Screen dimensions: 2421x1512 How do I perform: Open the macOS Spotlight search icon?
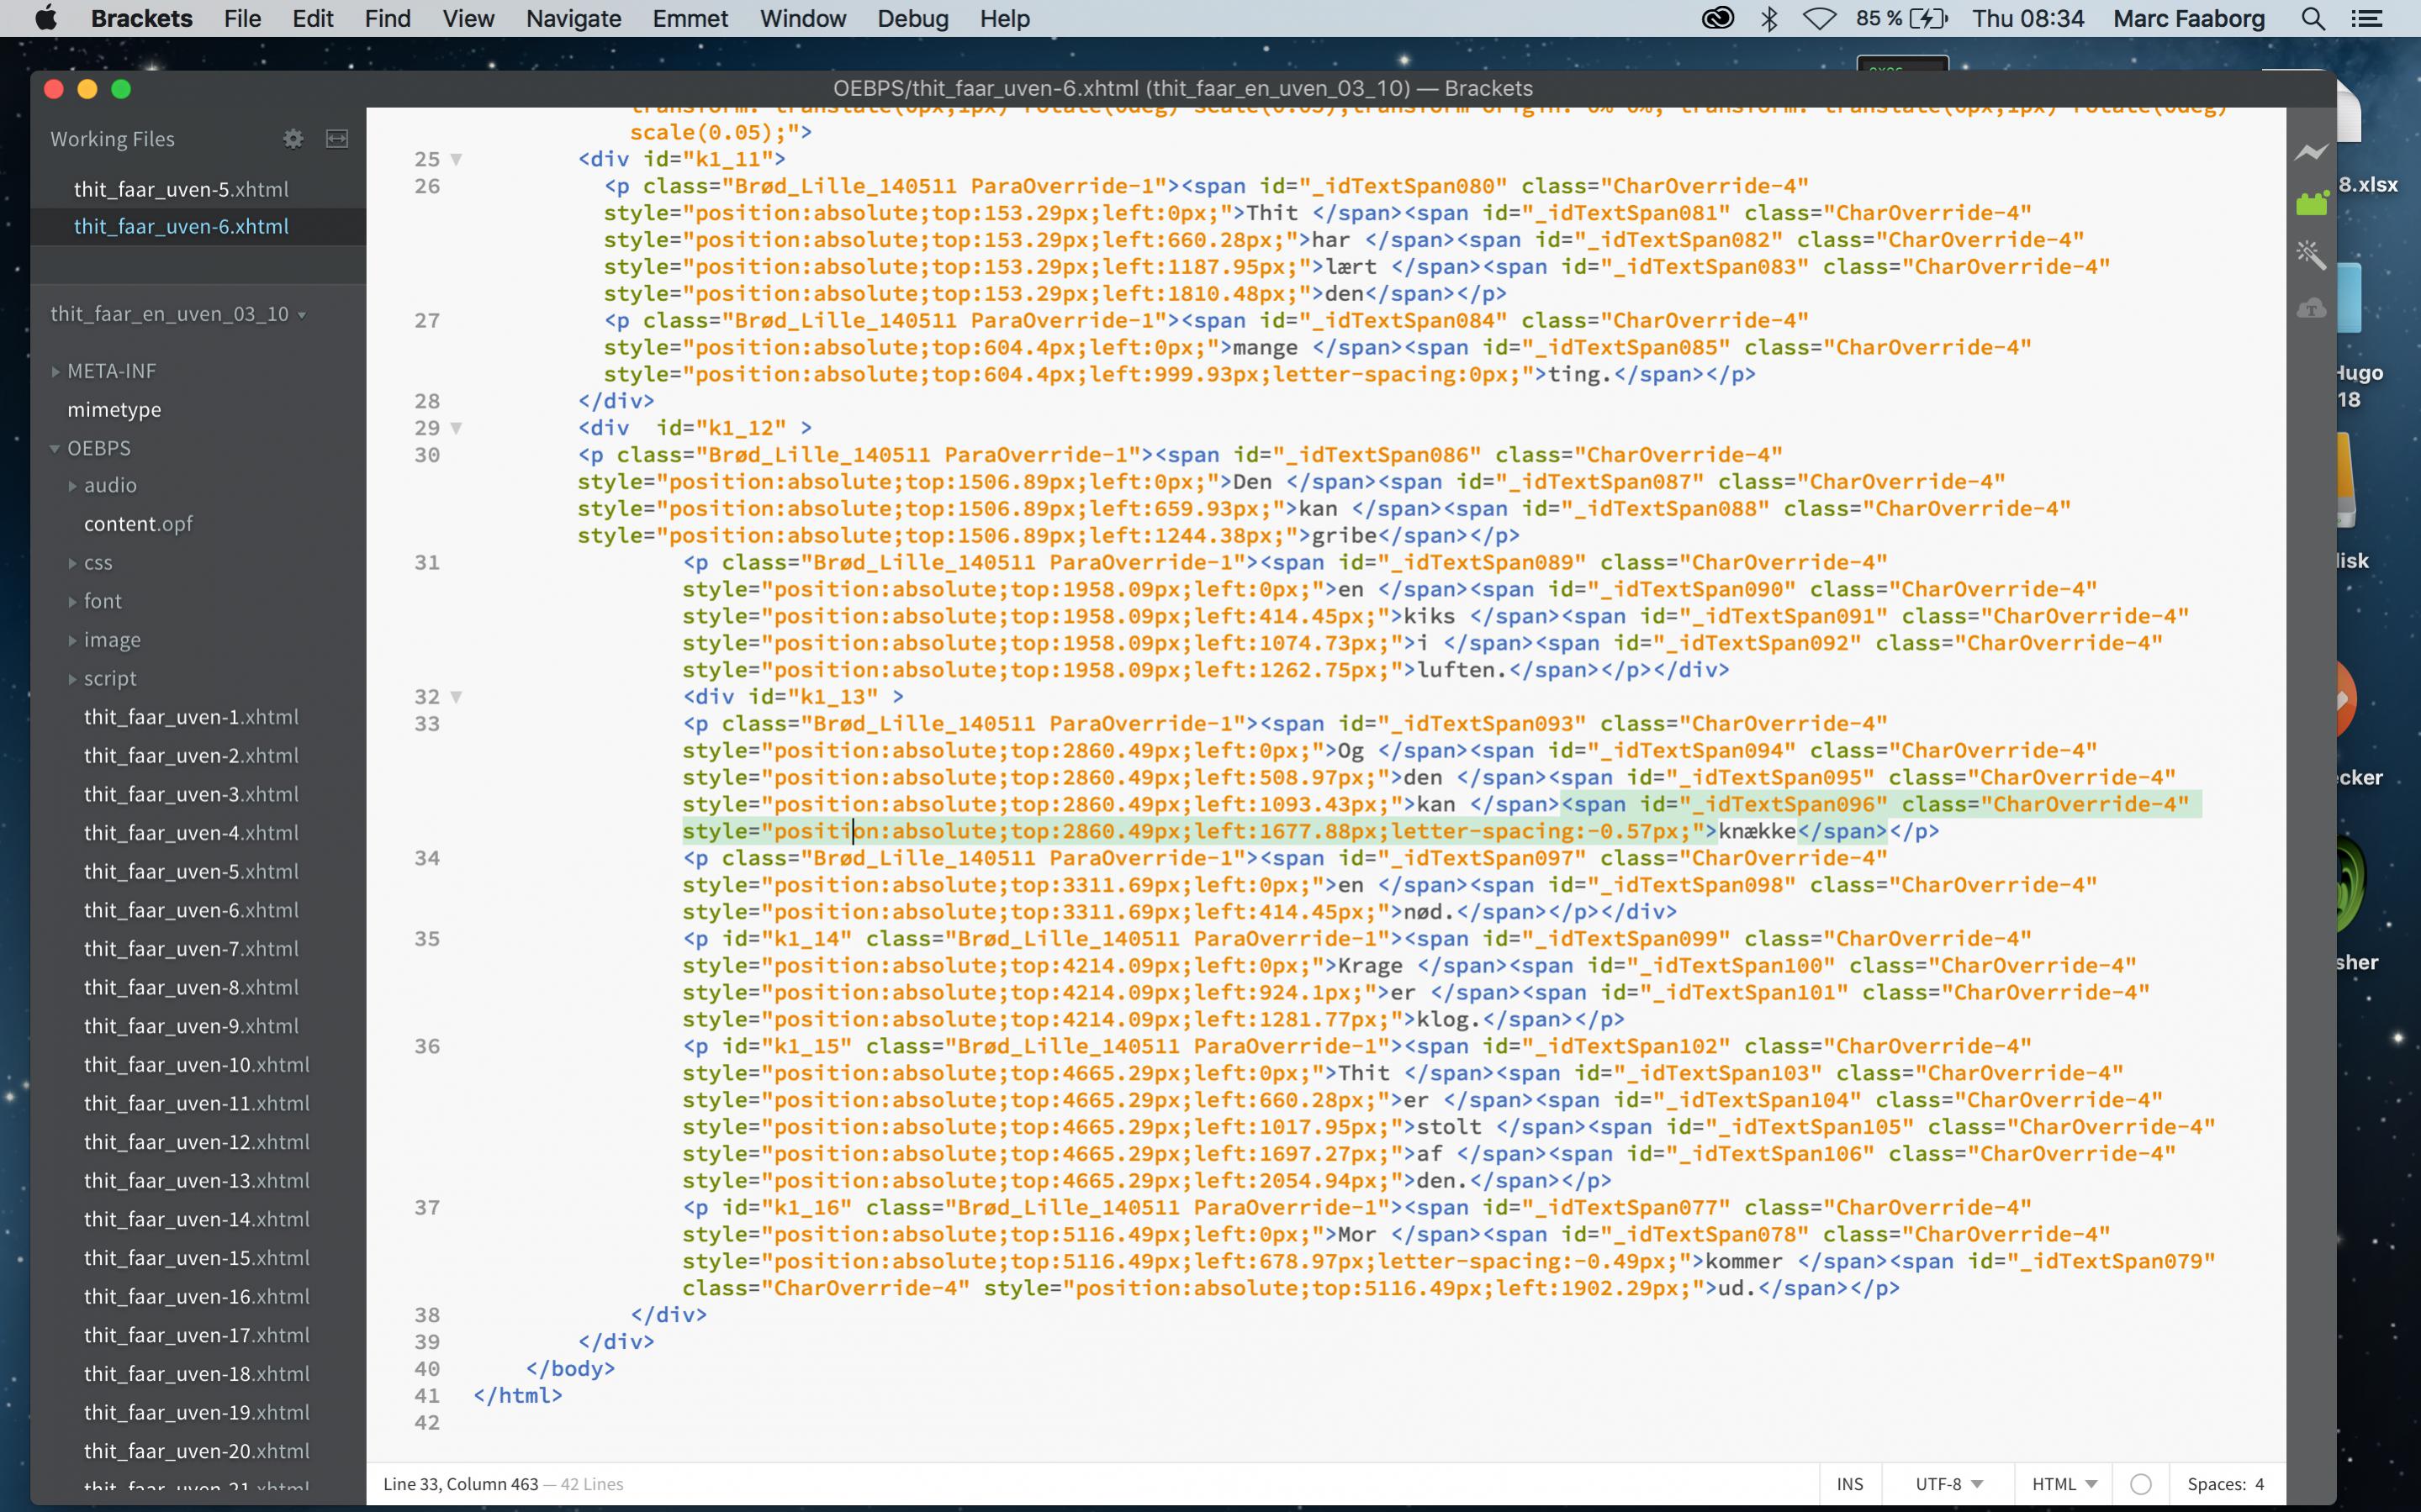pos(2313,19)
